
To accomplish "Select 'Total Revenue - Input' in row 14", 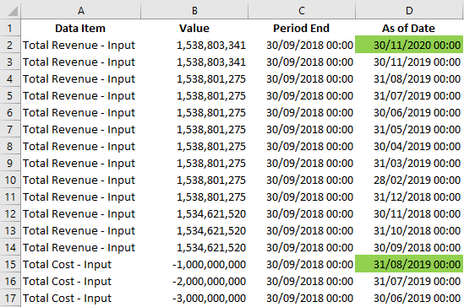I will coord(80,247).
